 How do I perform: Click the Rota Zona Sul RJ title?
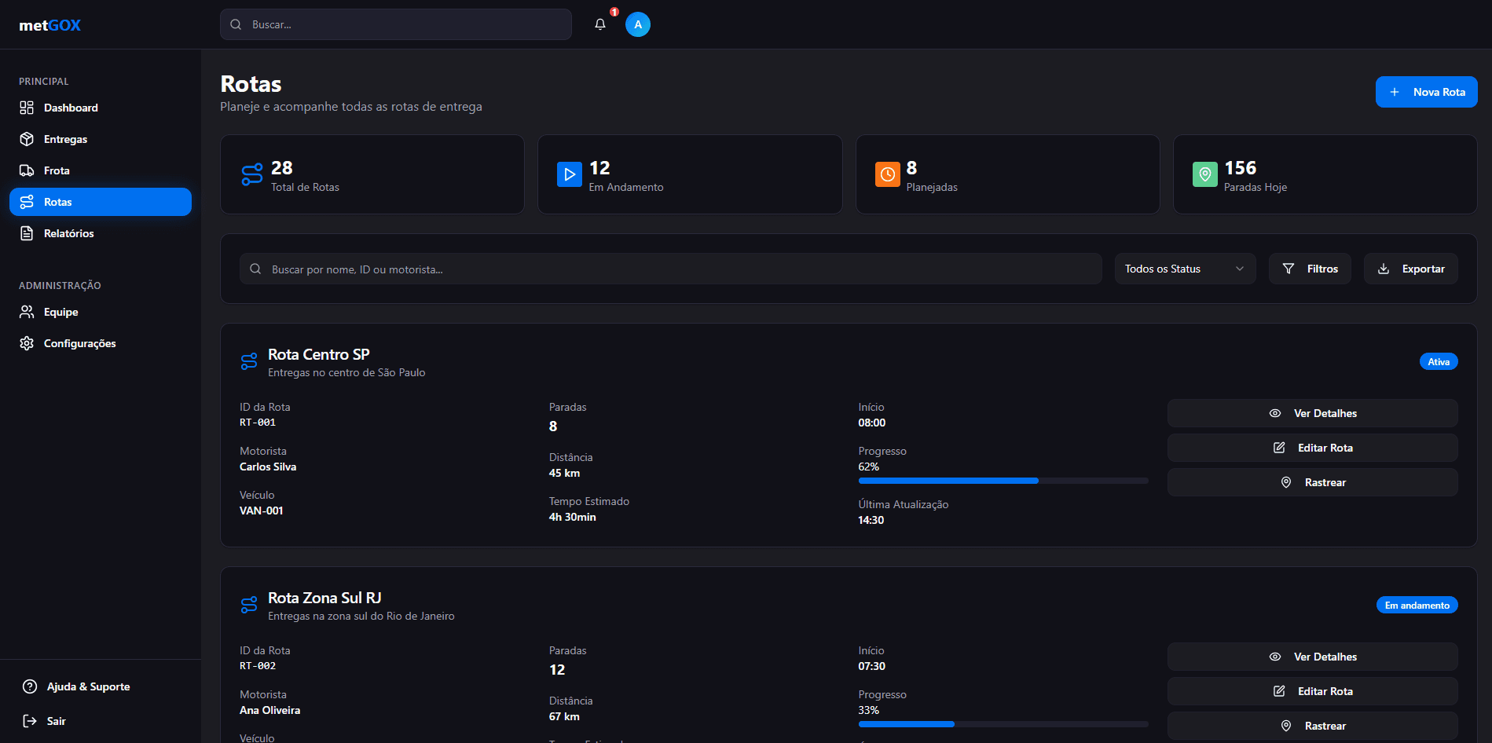click(324, 598)
